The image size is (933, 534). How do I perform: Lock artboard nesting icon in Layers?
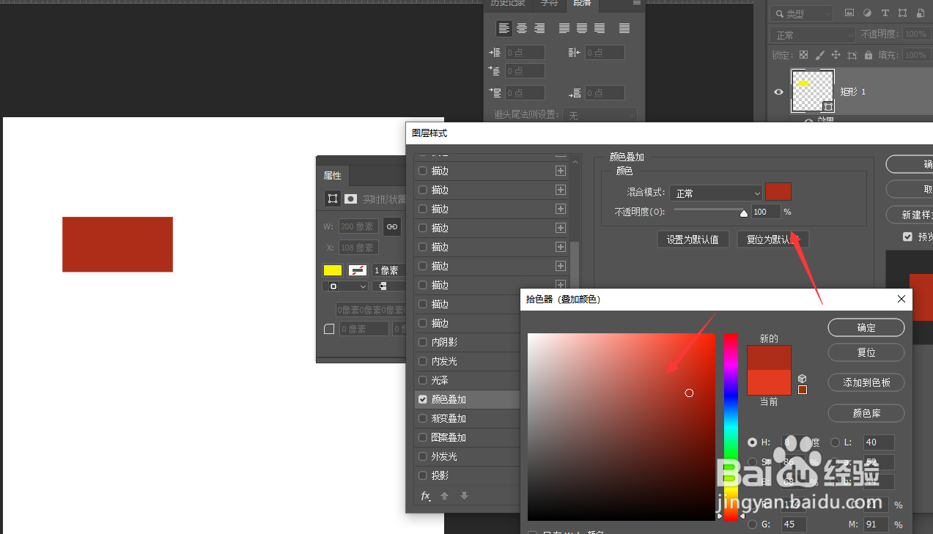(852, 55)
